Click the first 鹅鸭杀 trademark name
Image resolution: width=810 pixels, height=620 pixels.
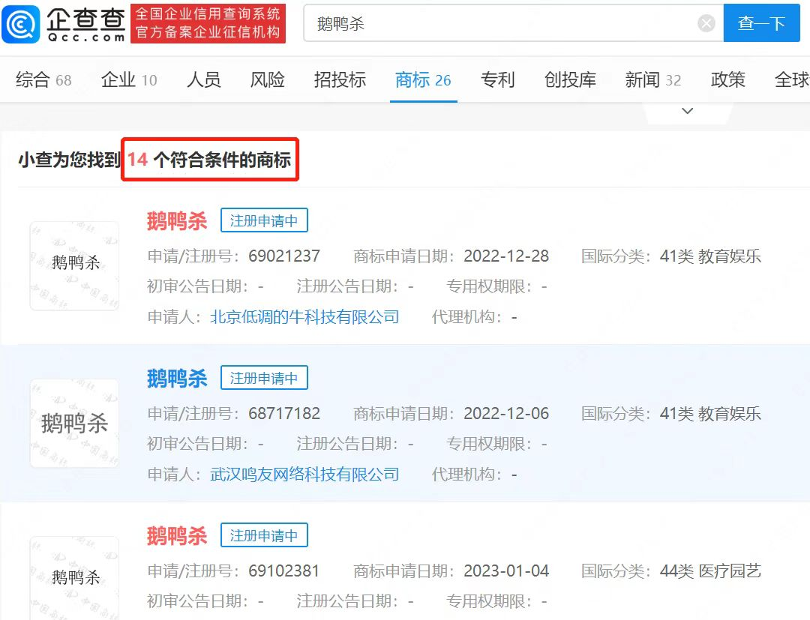point(175,220)
